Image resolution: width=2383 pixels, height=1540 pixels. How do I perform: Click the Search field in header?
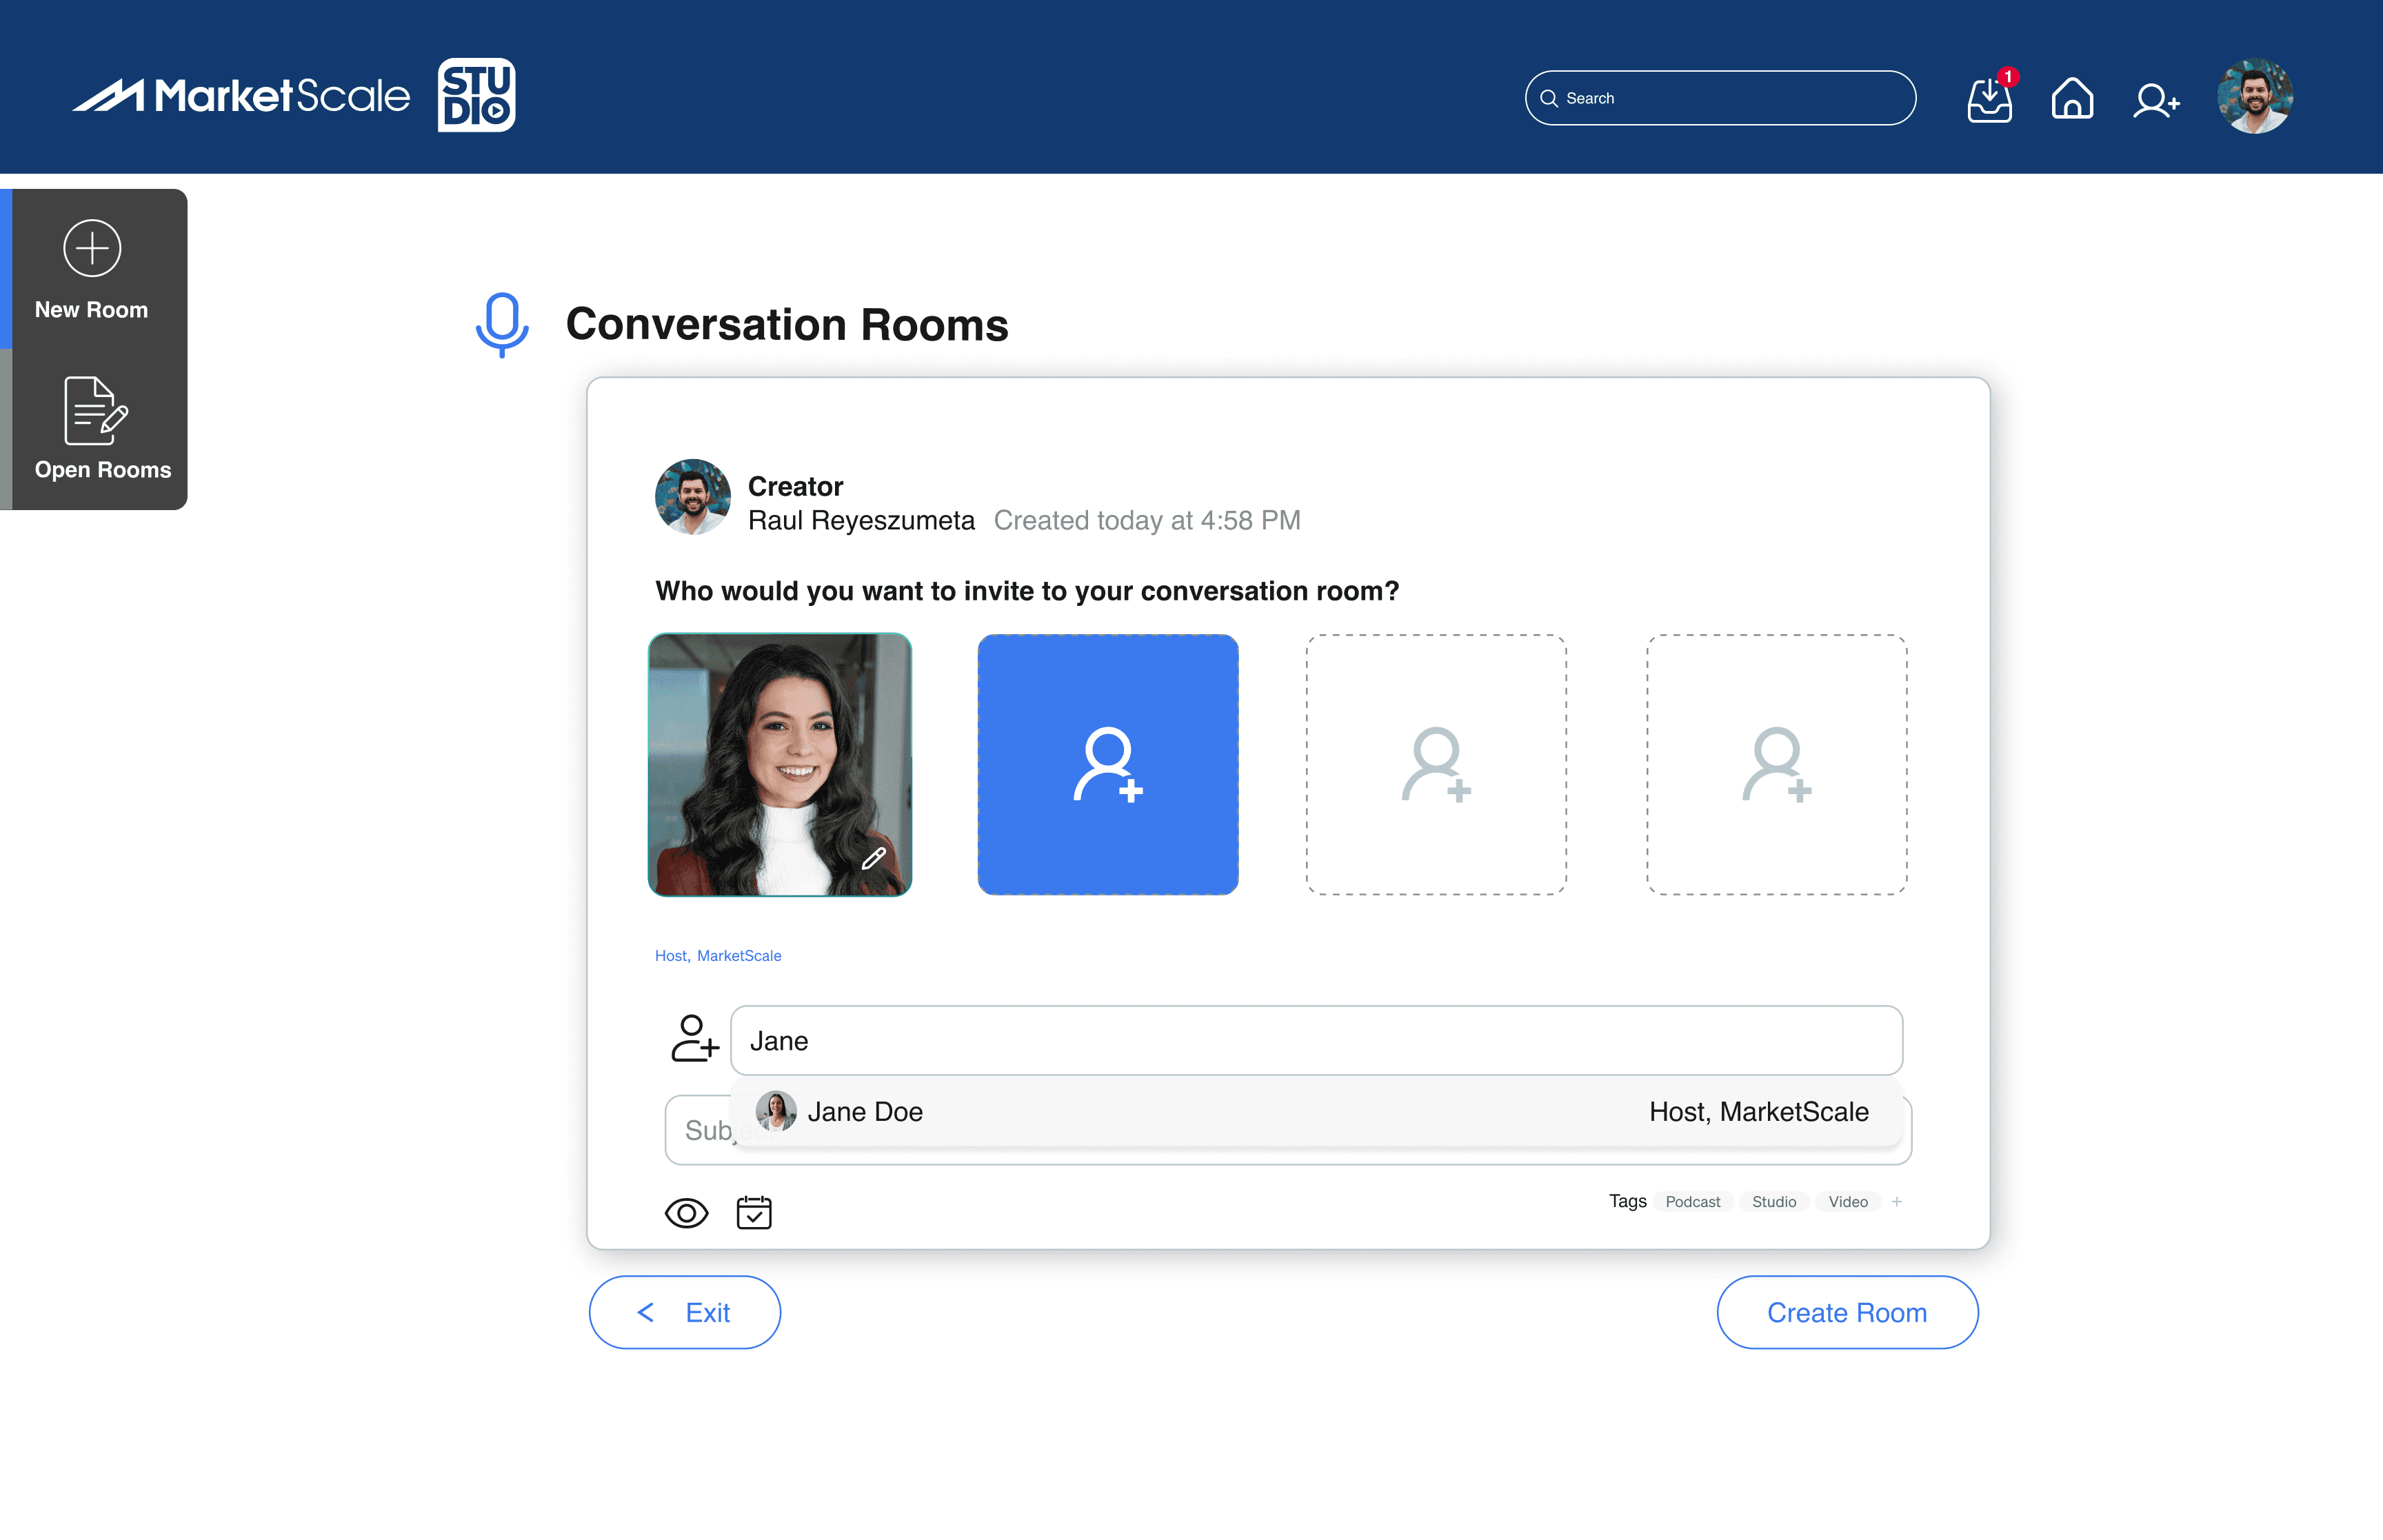(x=1720, y=98)
